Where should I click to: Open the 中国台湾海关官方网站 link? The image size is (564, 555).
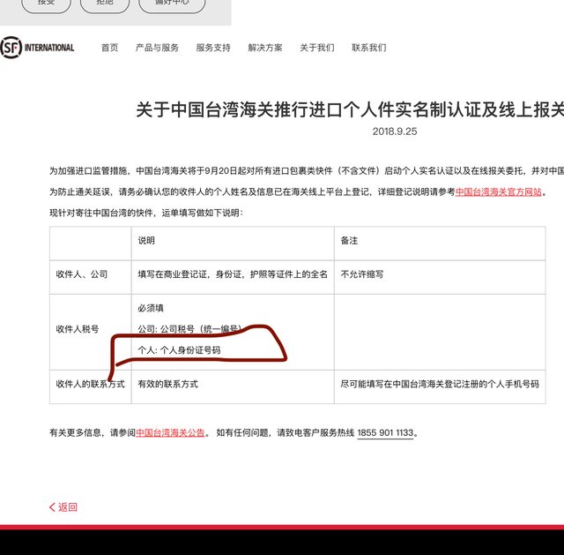click(499, 191)
